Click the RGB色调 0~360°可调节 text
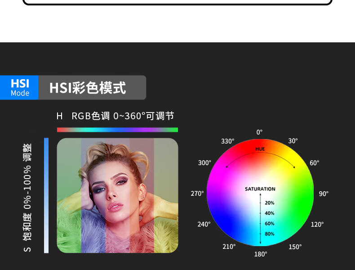 [123, 116]
